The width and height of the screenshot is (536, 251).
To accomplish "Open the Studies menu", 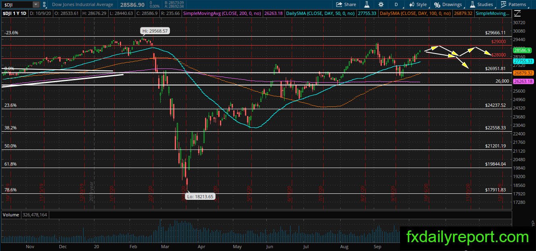I will [x=481, y=4].
